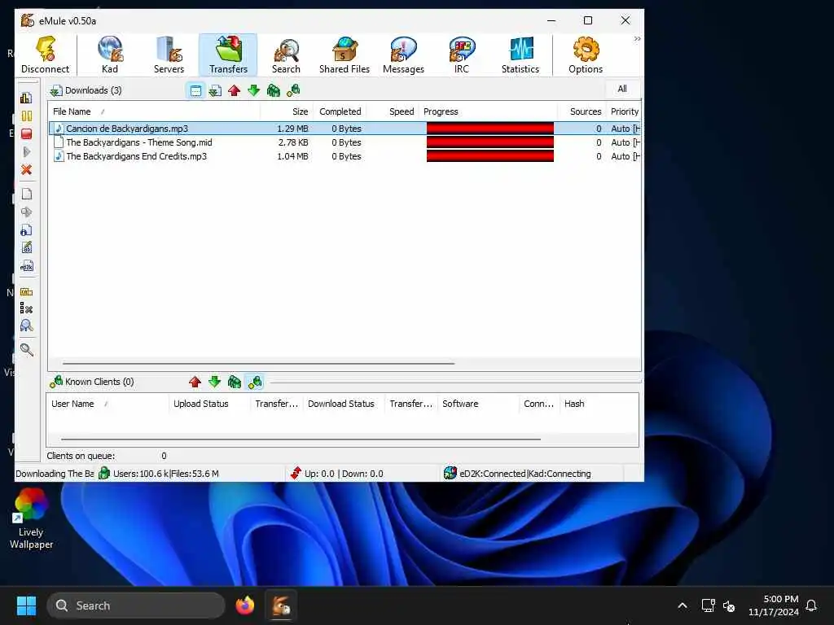Screen dimensions: 834x625
Task: Click the Disconnect toolbar button
Action: point(46,55)
